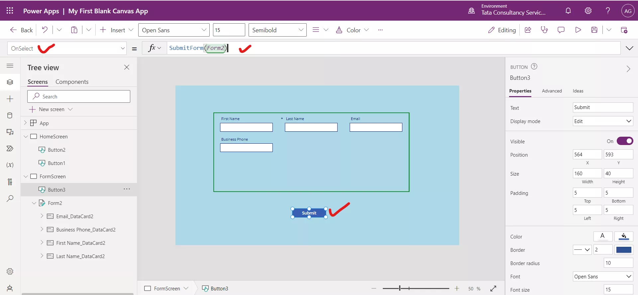
Task: Click the paste clipboard icon
Action: coord(74,30)
